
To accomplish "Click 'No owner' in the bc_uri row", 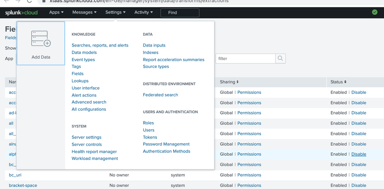I will click(119, 175).
